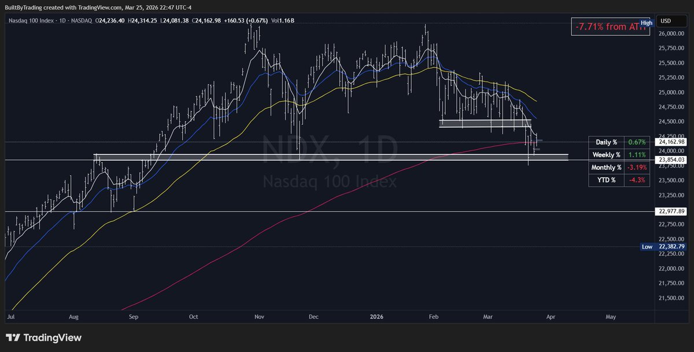Click the Low price marker label

pos(647,247)
